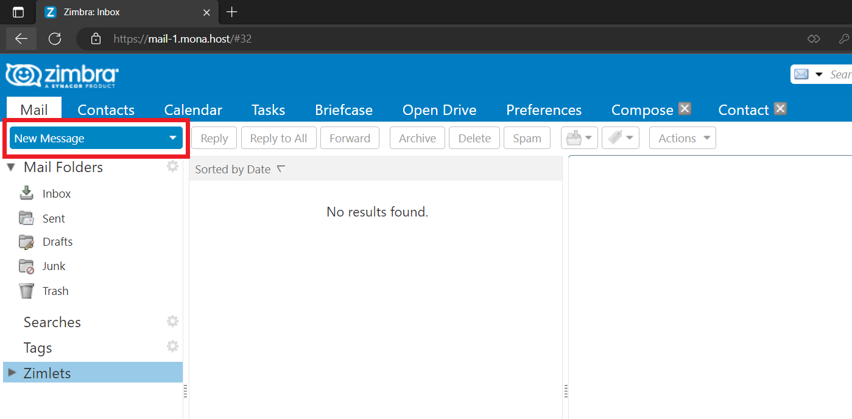The width and height of the screenshot is (852, 419).
Task: Click the New Message button
Action: 96,138
